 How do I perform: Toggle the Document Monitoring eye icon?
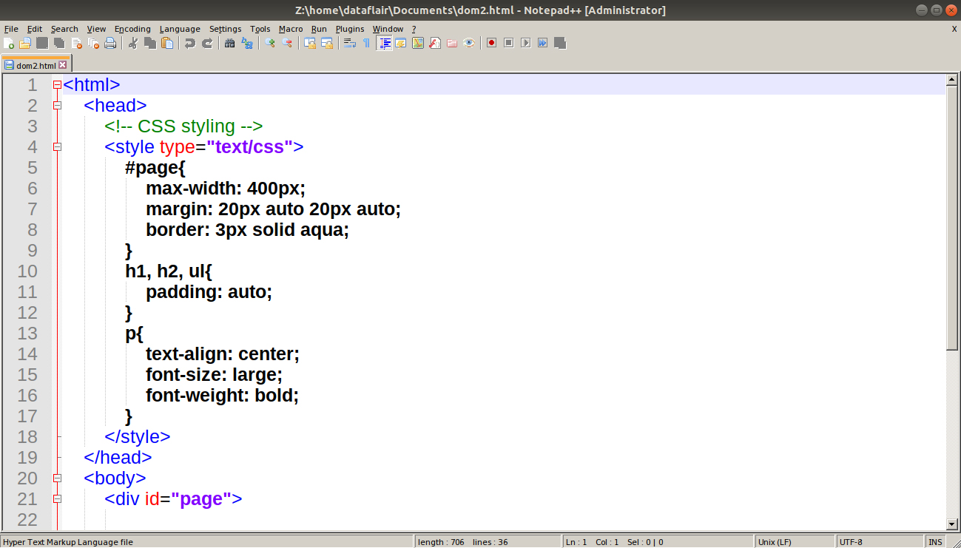point(468,43)
